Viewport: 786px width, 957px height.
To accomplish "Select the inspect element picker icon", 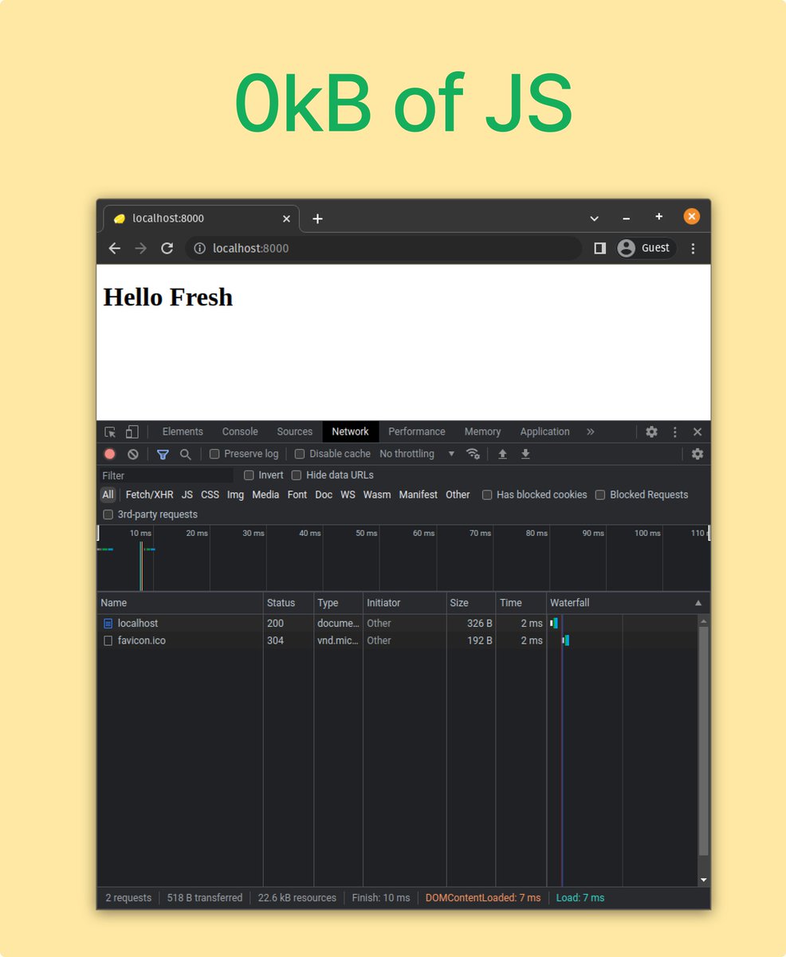I will 110,431.
